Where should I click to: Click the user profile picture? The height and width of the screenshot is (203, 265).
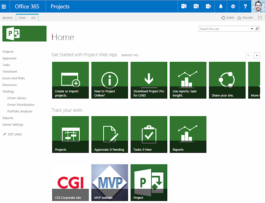(x=258, y=6)
